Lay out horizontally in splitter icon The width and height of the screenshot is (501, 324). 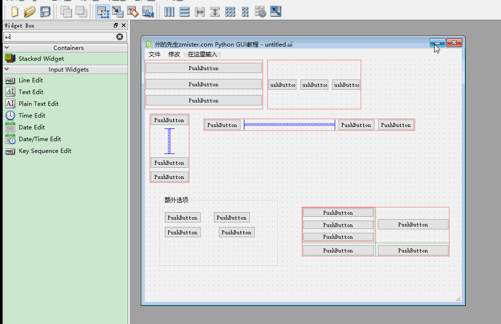200,12
